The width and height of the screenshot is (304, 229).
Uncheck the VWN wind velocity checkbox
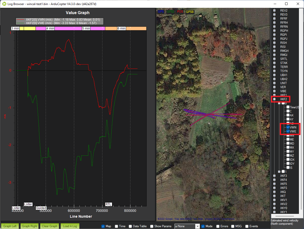pyautogui.click(x=288, y=127)
